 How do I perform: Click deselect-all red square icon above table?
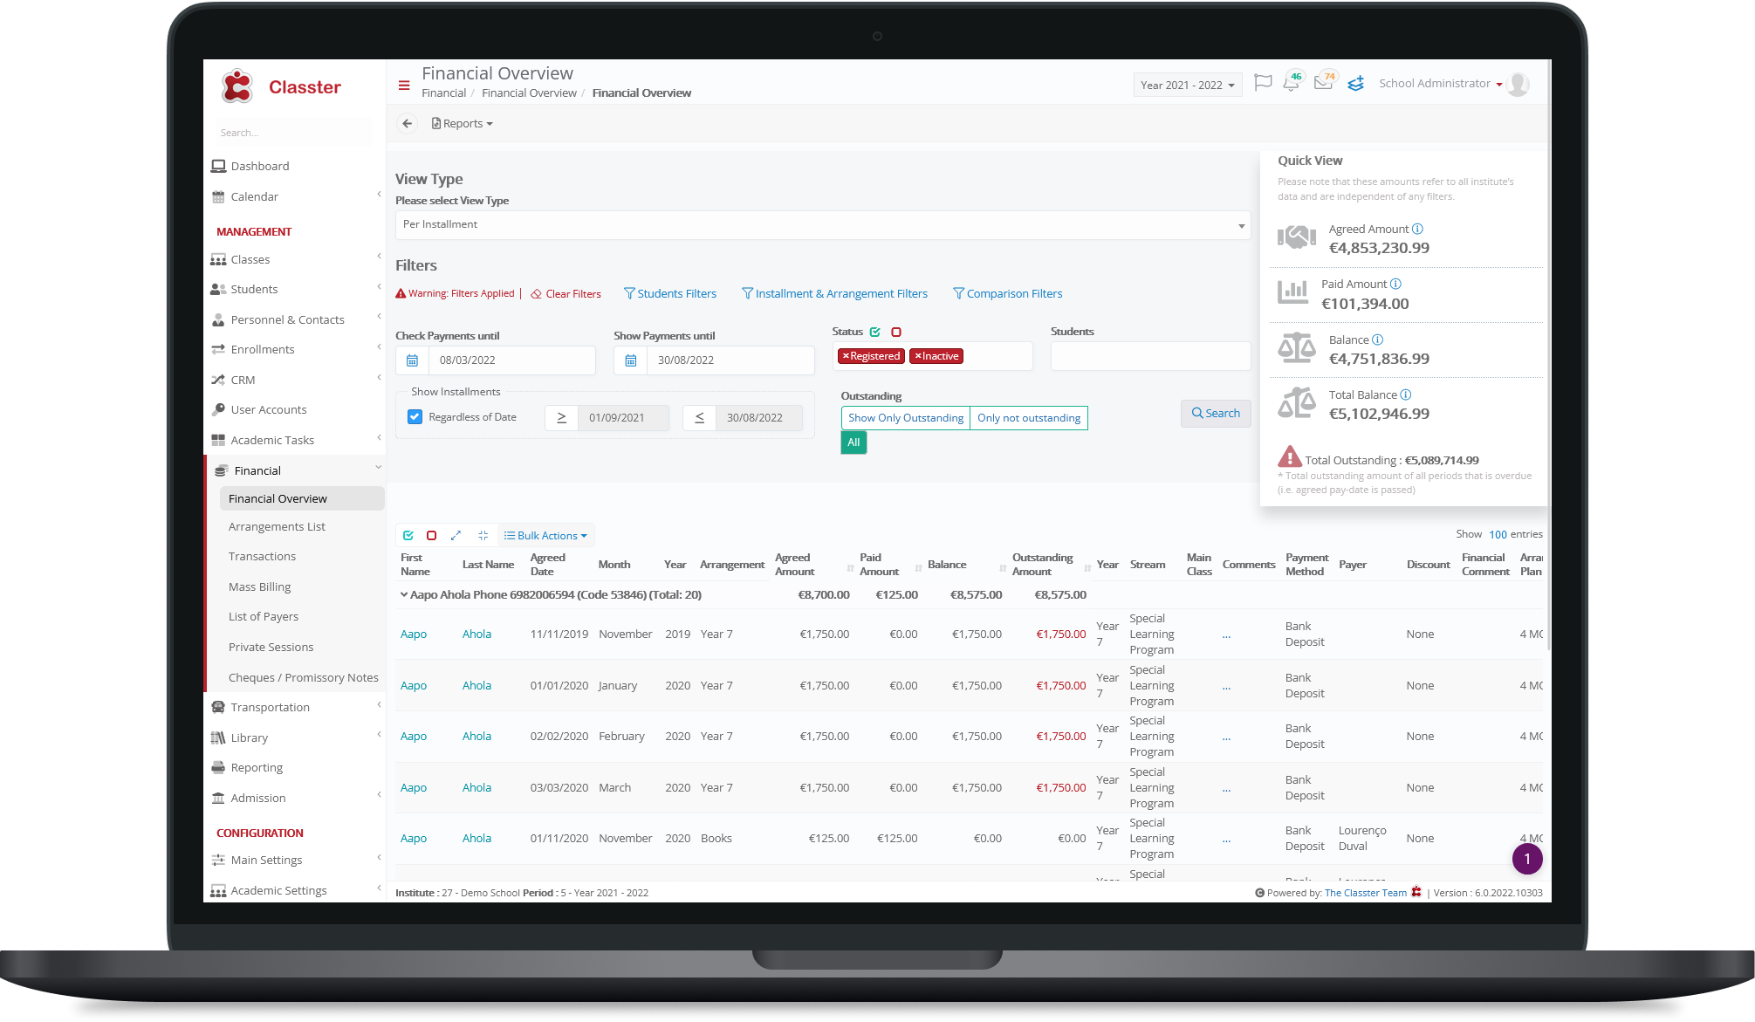click(431, 536)
